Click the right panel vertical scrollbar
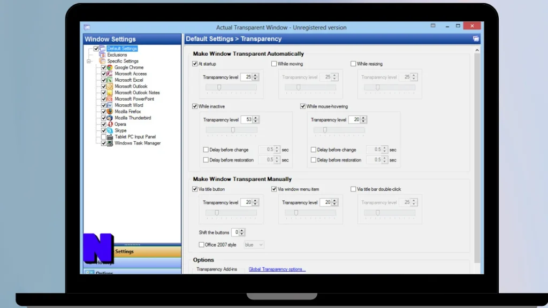The width and height of the screenshot is (548, 308). (x=477, y=159)
